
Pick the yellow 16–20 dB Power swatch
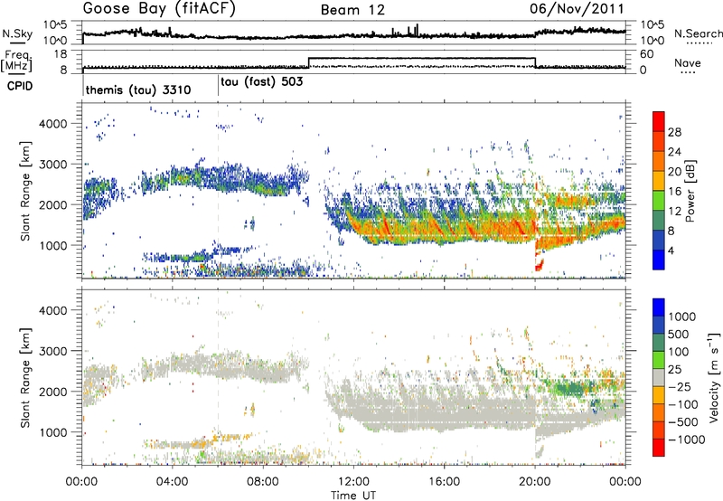click(659, 180)
